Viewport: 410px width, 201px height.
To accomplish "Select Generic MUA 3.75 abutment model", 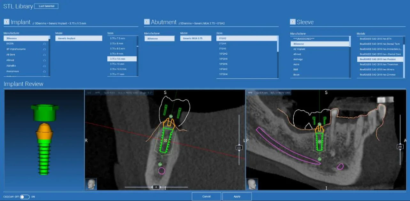I will point(196,38).
